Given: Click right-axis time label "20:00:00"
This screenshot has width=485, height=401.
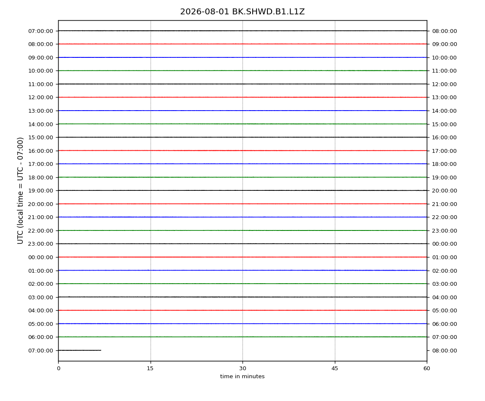Looking at the screenshot, I should click(445, 191).
